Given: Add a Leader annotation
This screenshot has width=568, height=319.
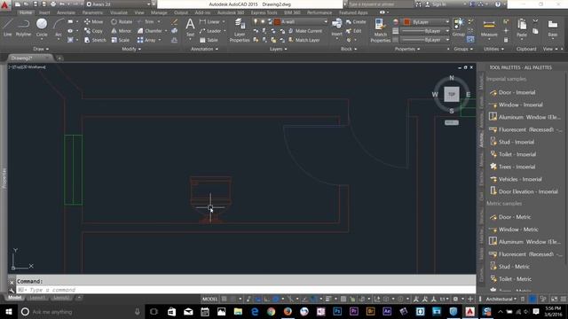Looking at the screenshot, I should 210,31.
